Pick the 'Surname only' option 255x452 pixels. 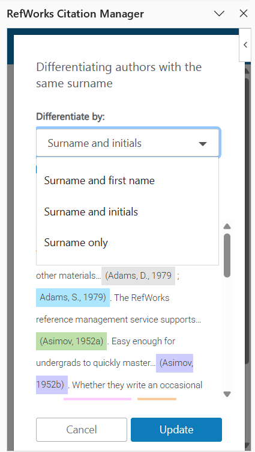[127, 243]
